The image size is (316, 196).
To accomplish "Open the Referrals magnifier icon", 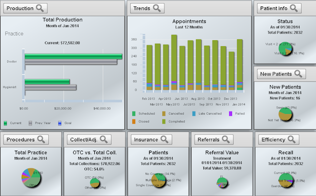I will pos(226,139).
